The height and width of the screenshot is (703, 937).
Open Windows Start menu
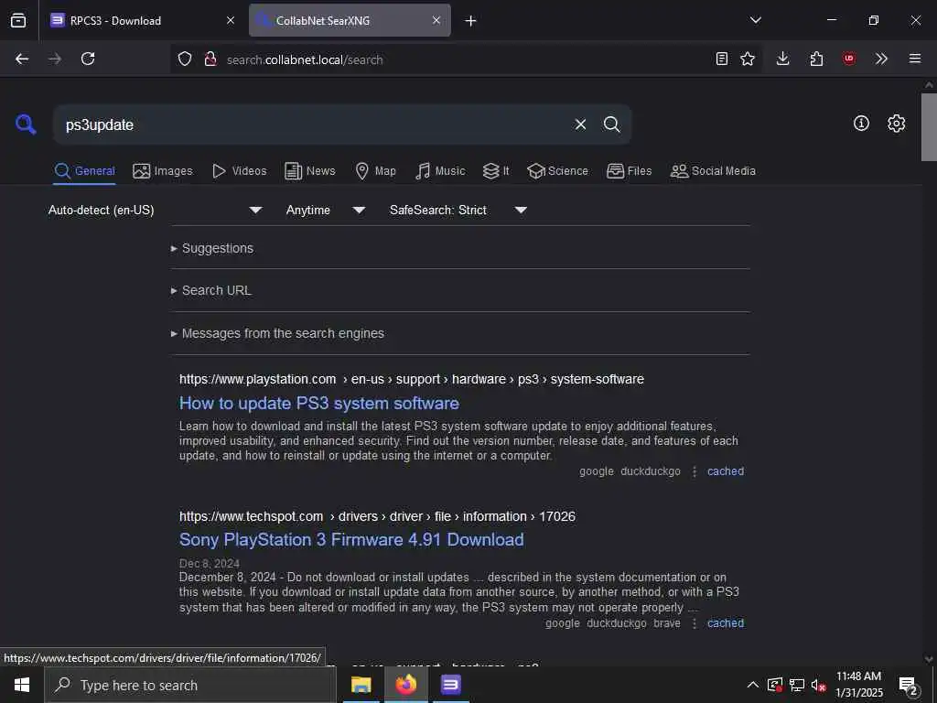click(x=22, y=685)
